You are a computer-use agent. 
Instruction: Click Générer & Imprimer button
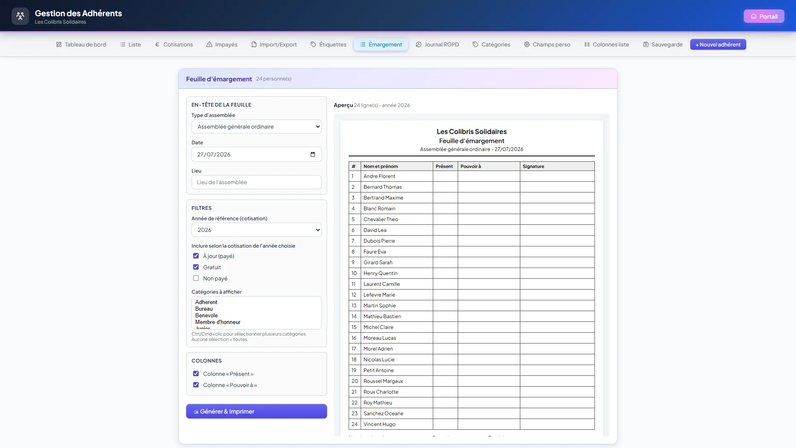tap(257, 411)
